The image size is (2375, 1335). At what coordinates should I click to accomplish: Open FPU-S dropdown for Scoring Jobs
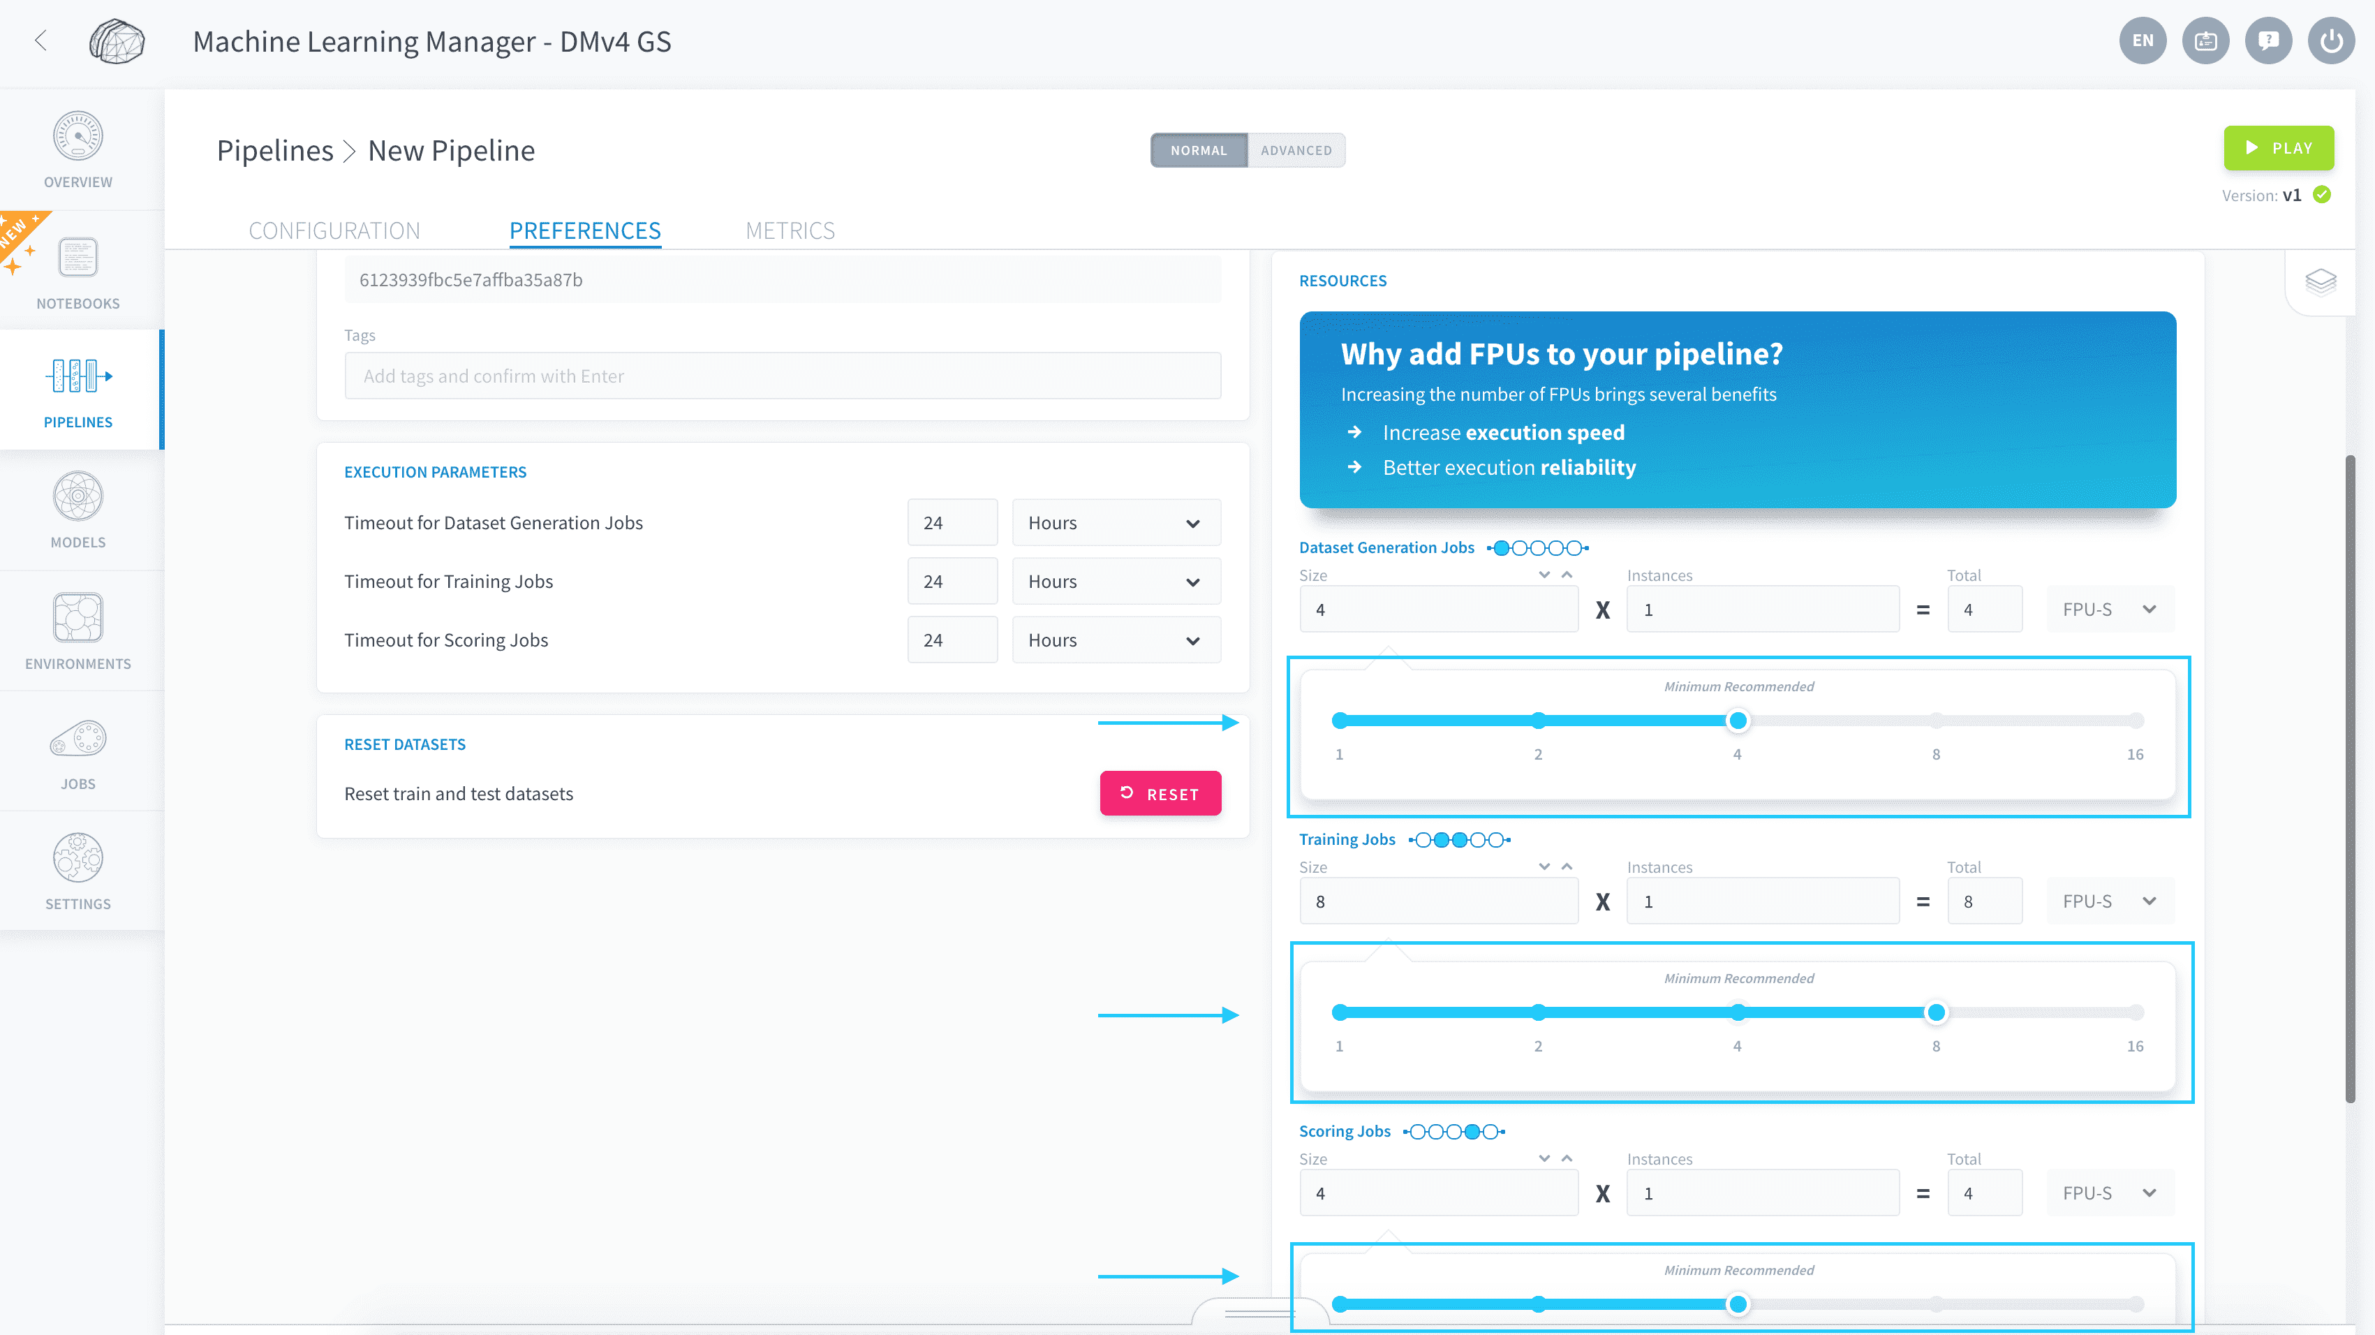pos(2110,1193)
